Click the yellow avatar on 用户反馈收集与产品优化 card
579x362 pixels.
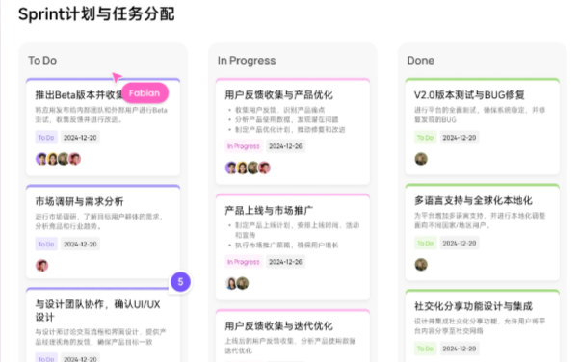242,168
